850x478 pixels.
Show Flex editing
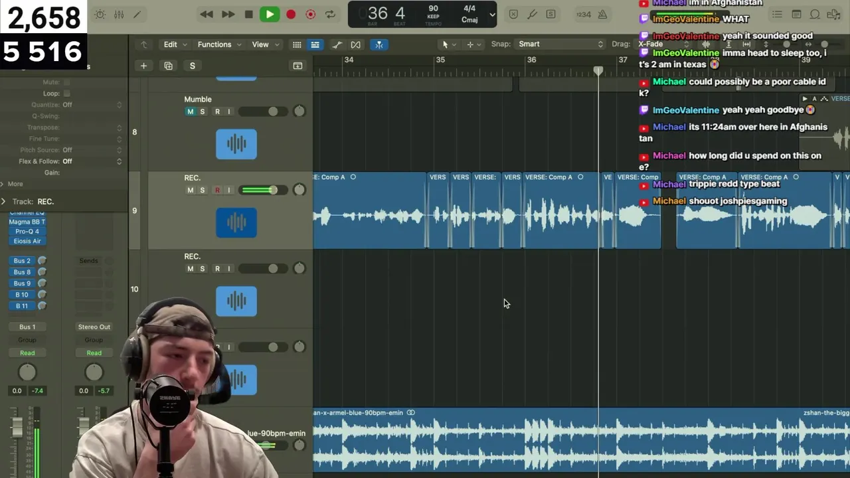(x=356, y=44)
